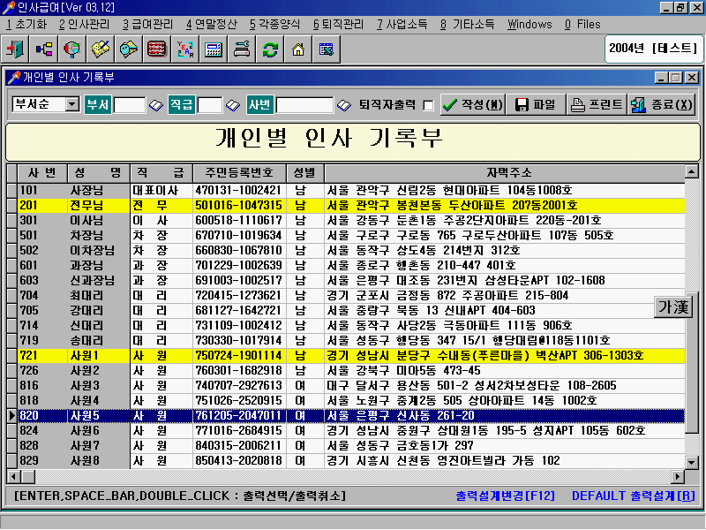Toggle the 퇴직자출력 checkbox
This screenshot has width=706, height=530.
point(428,105)
